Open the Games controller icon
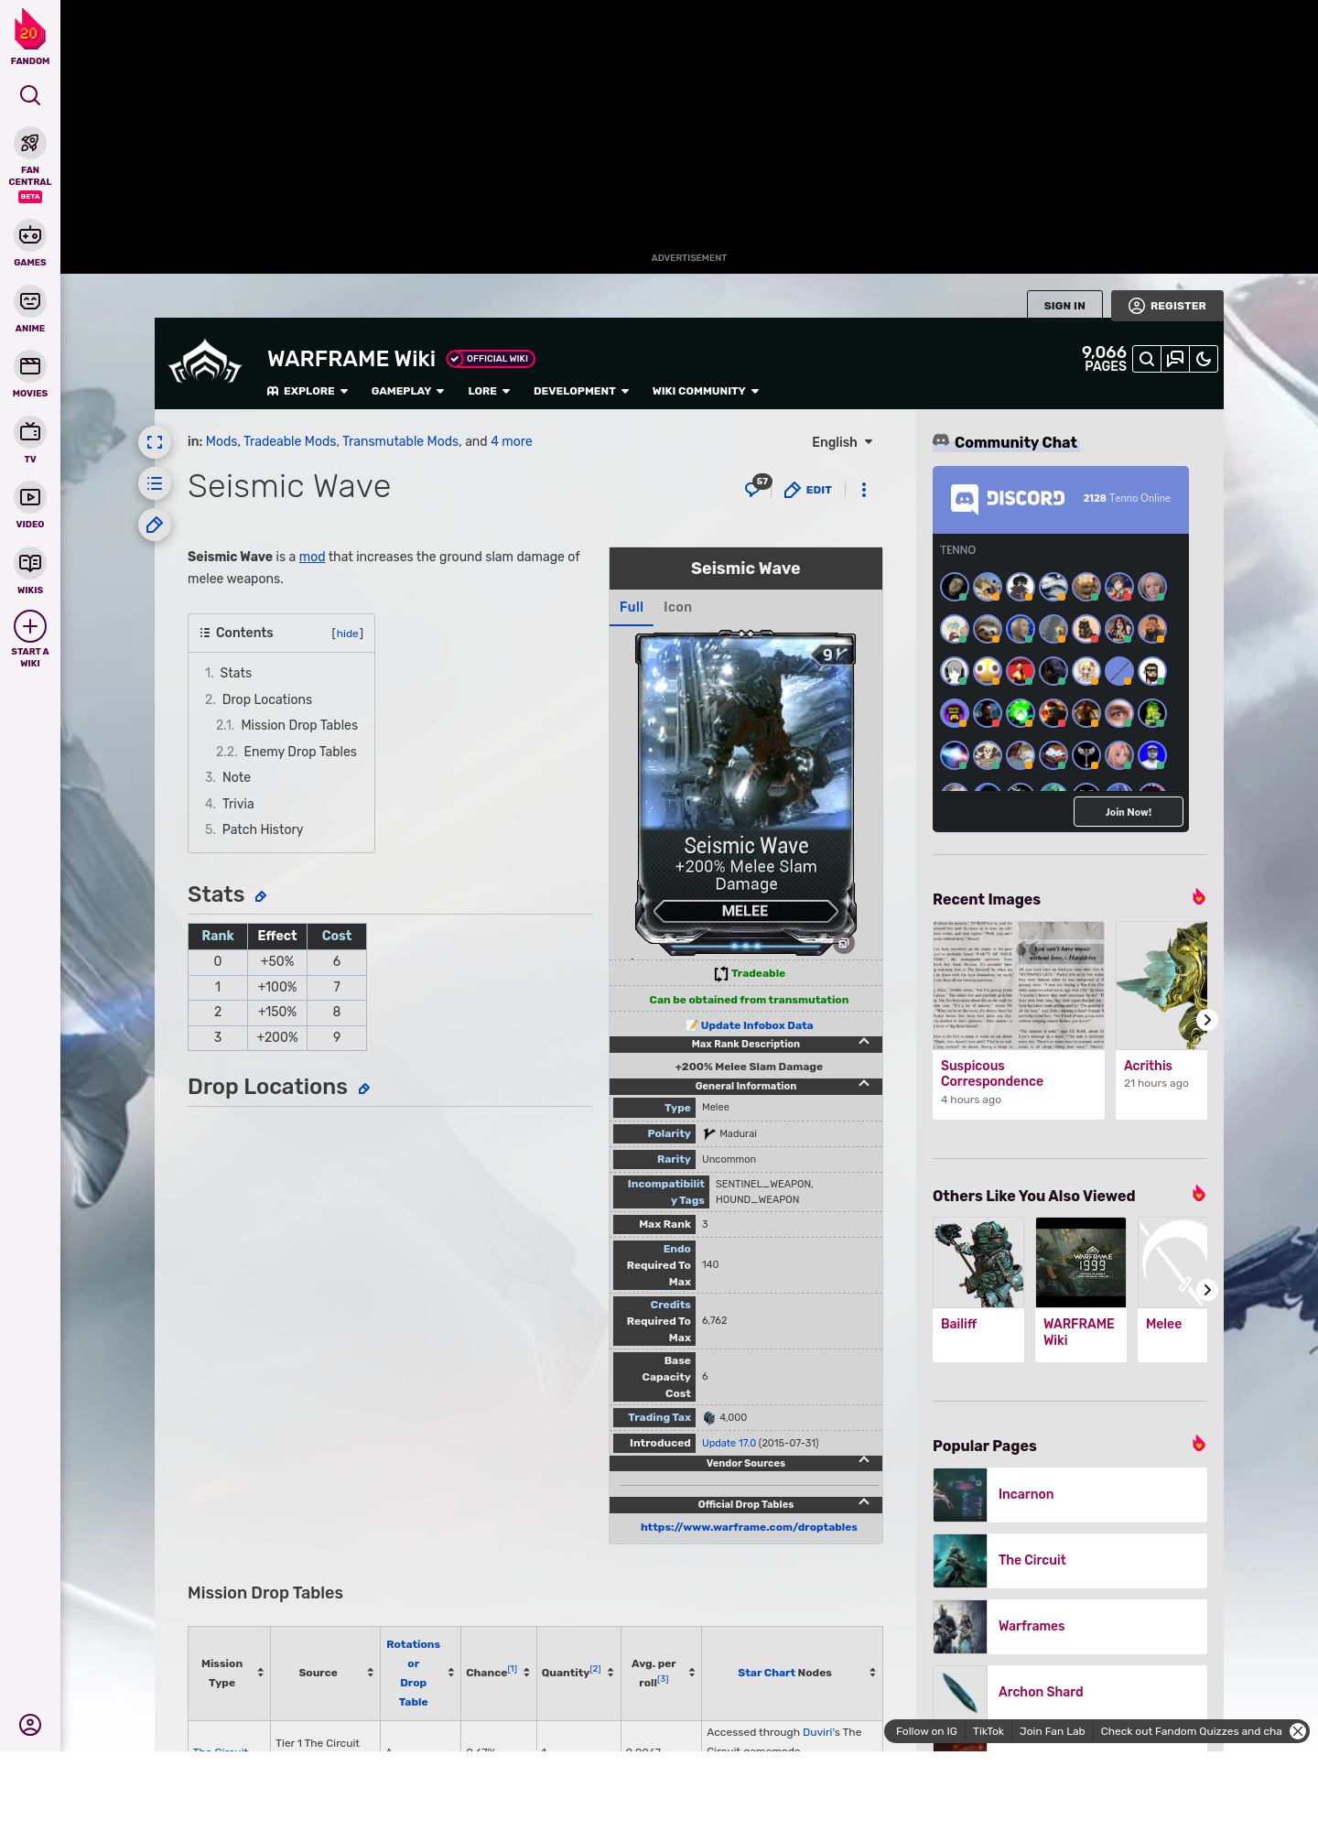 pyautogui.click(x=30, y=235)
